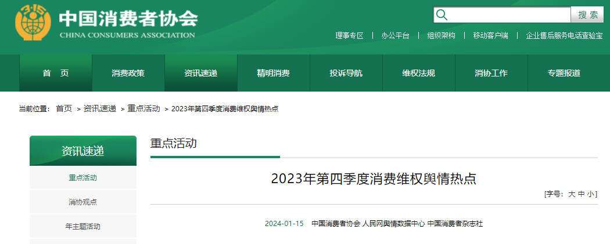Click 首页 in the breadcrumb trail

point(64,108)
